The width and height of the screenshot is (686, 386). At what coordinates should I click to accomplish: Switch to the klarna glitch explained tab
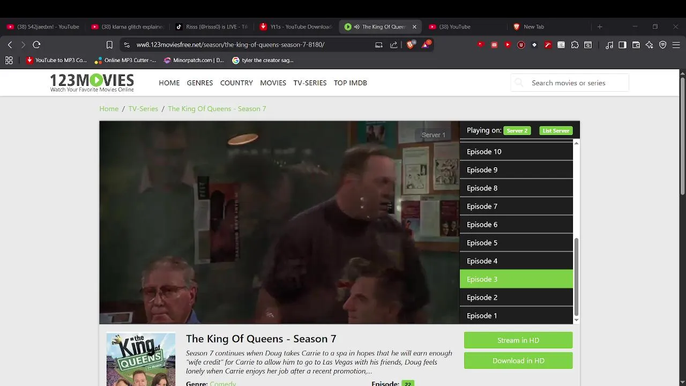click(x=128, y=27)
